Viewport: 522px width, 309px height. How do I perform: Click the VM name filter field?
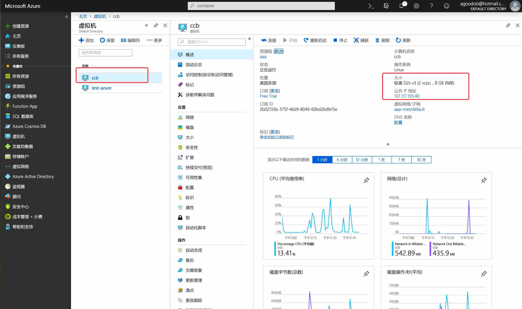[x=105, y=53]
